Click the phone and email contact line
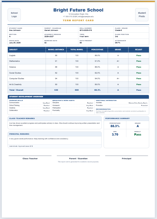This screenshot has width=157, height=219. (78, 17)
